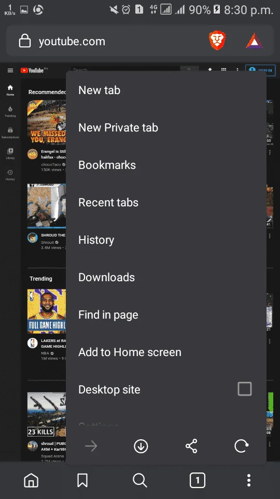Image resolution: width=280 pixels, height=499 pixels.
Task: Click Recommended section heading
Action: (47, 92)
